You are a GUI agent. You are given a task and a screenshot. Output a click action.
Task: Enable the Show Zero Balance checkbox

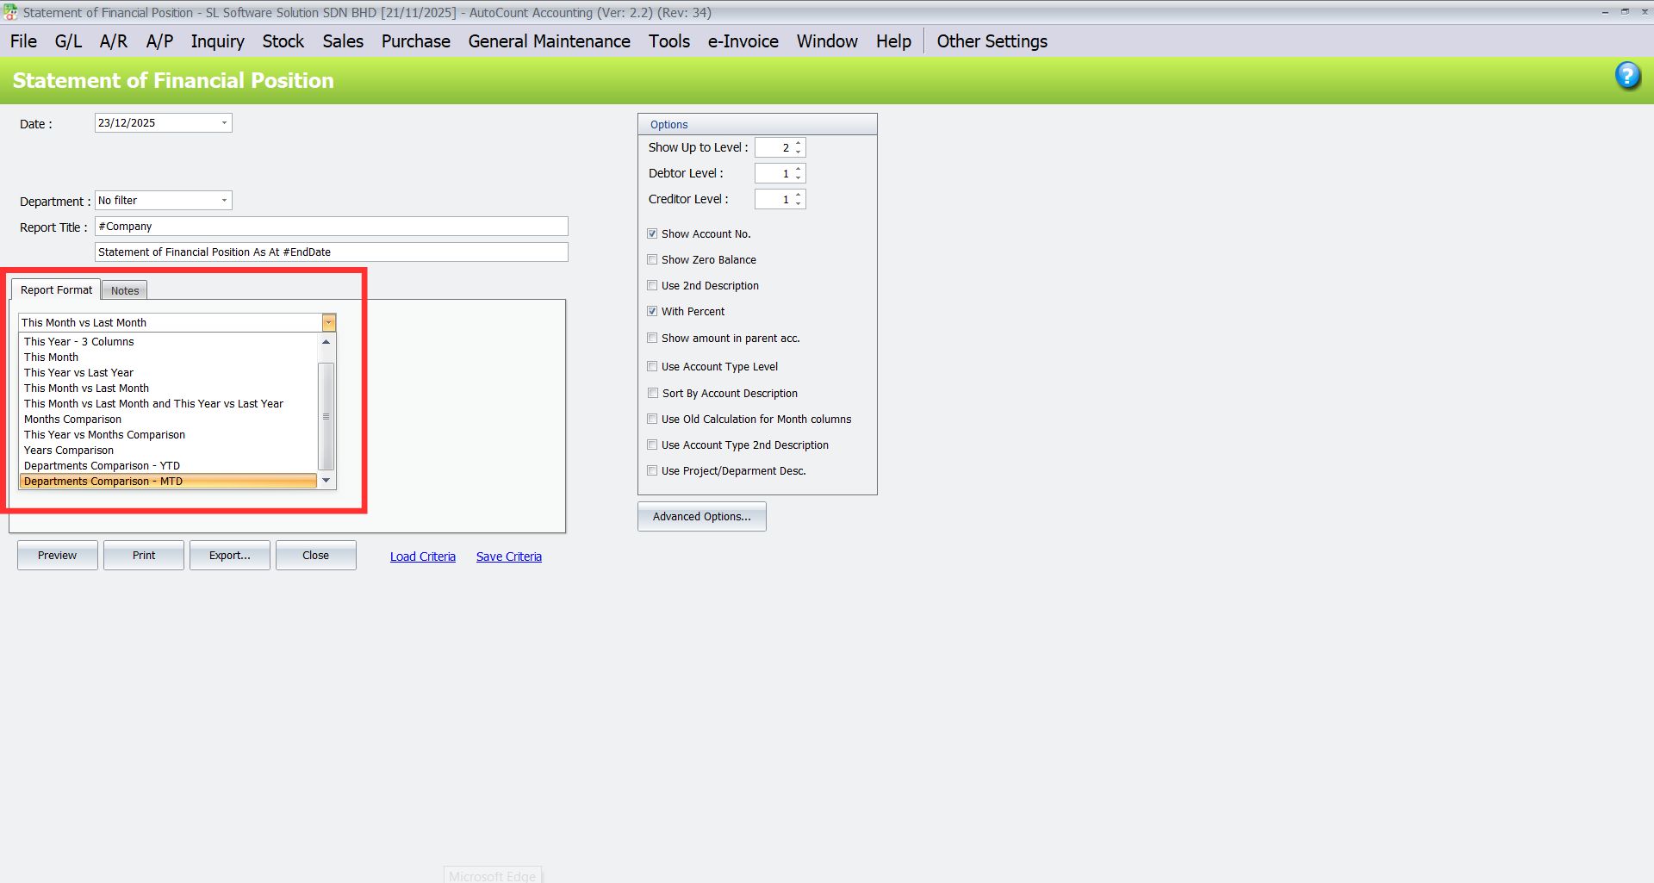(x=652, y=259)
